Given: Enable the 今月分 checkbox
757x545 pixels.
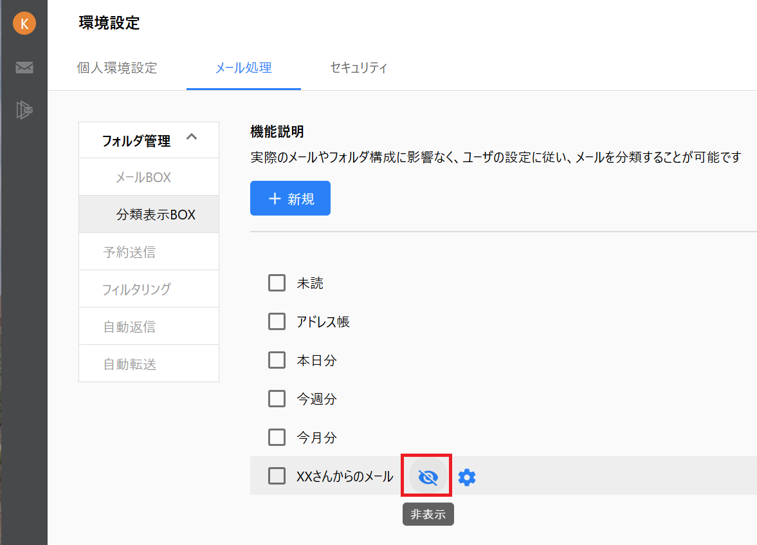Looking at the screenshot, I should point(277,438).
